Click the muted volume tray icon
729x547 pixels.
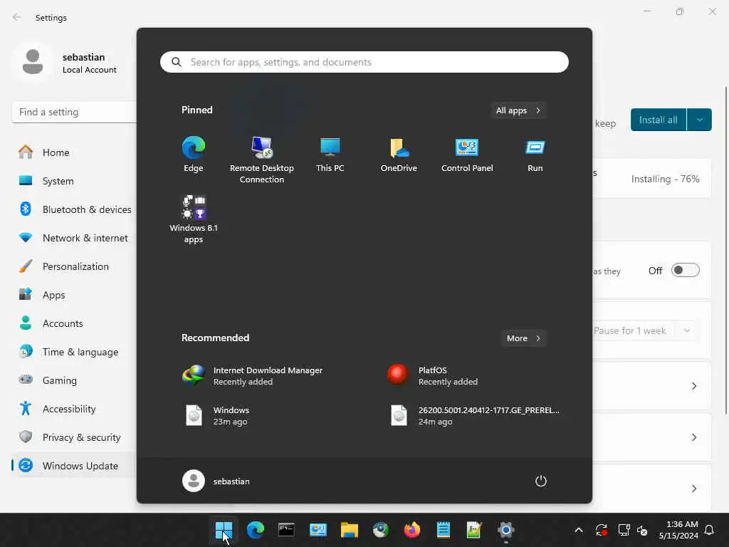click(x=642, y=530)
